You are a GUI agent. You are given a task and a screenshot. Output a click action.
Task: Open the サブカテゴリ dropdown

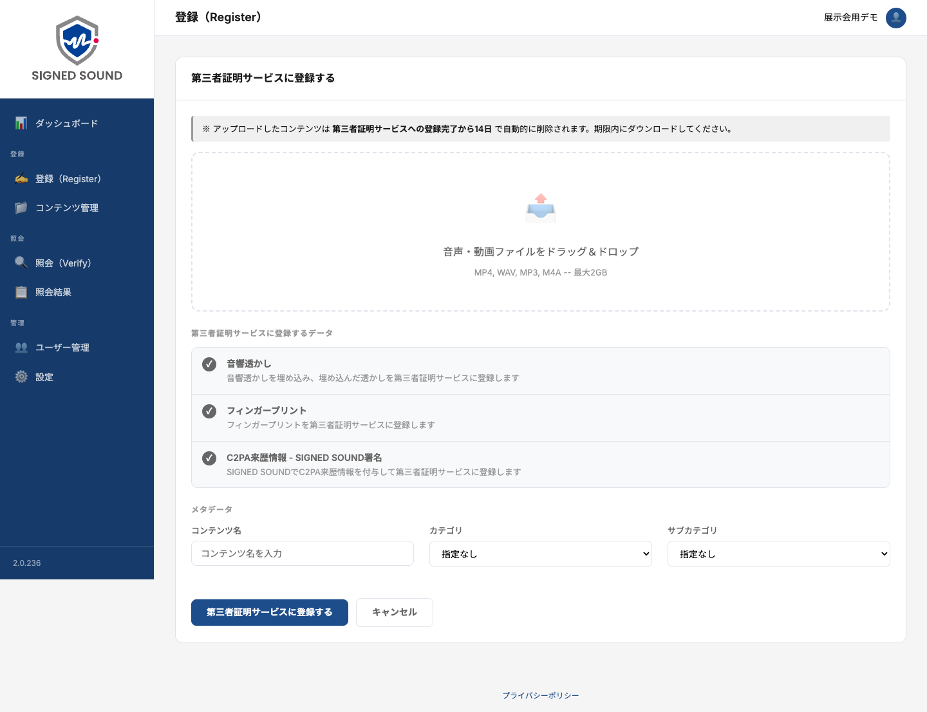[779, 554]
